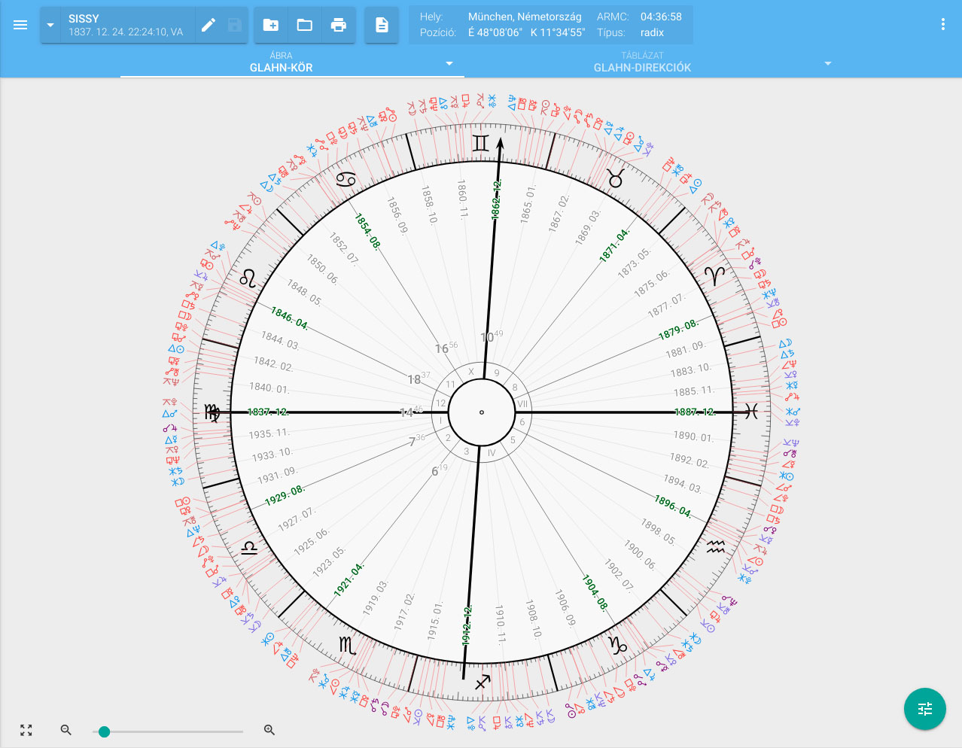
Task: Open the document report icon
Action: click(x=382, y=25)
